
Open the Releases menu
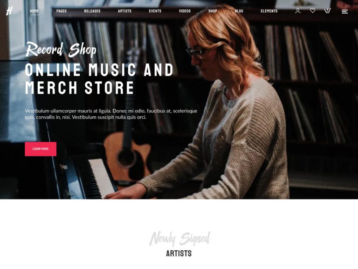(x=92, y=11)
